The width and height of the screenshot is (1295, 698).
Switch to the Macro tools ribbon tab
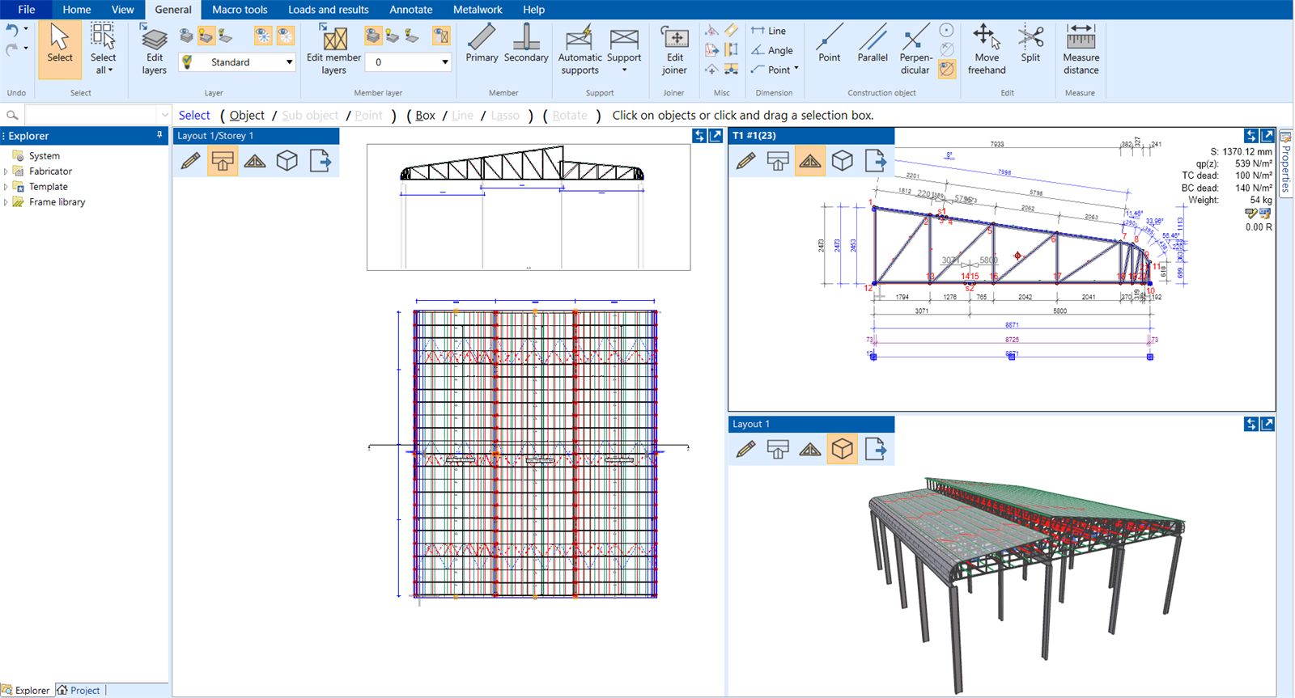[240, 10]
